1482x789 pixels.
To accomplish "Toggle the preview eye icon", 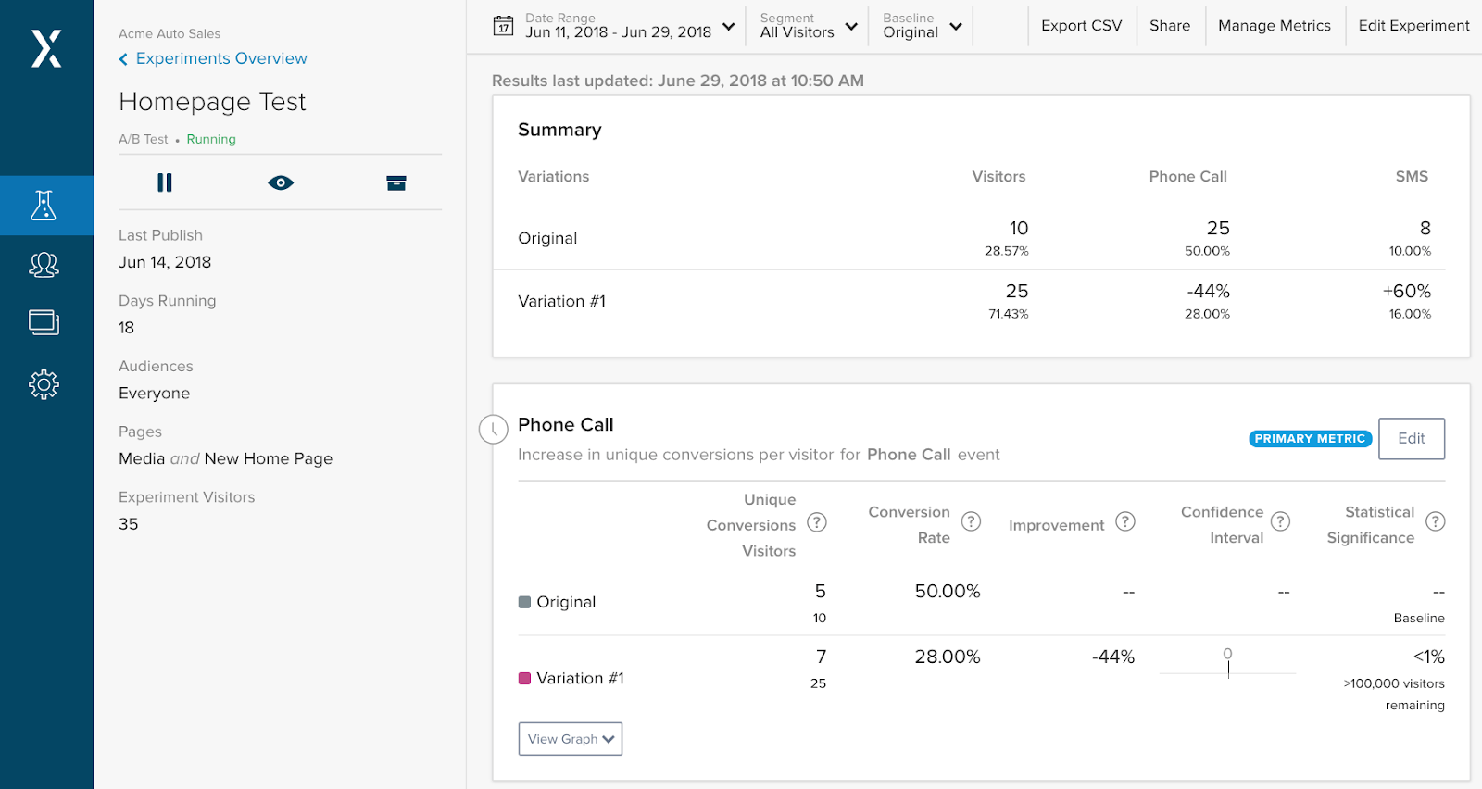I will pyautogui.click(x=281, y=183).
